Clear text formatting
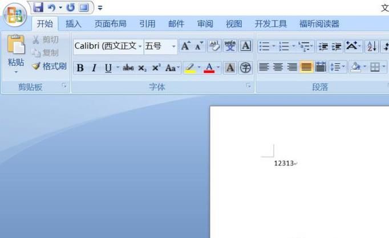This screenshot has height=238, width=389. (x=214, y=46)
